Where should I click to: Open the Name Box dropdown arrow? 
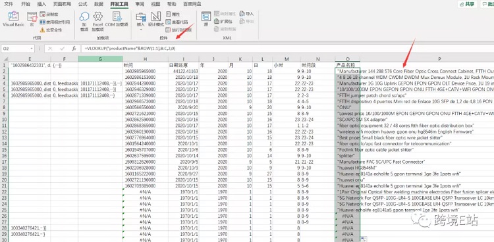[x=32, y=49]
